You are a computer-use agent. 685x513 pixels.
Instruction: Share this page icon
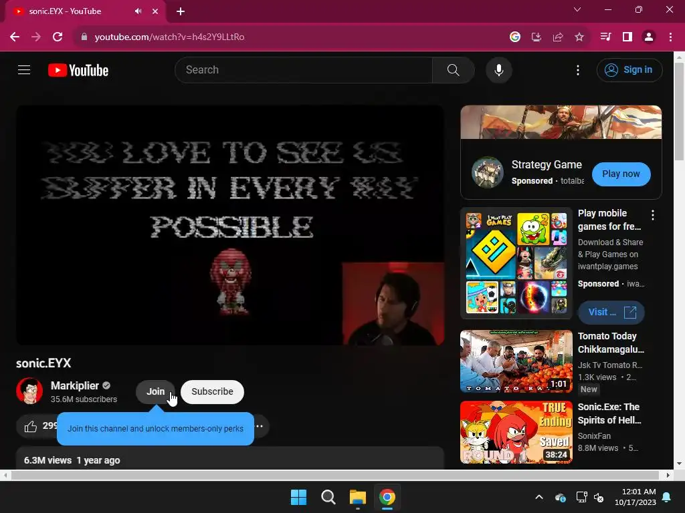coord(557,37)
